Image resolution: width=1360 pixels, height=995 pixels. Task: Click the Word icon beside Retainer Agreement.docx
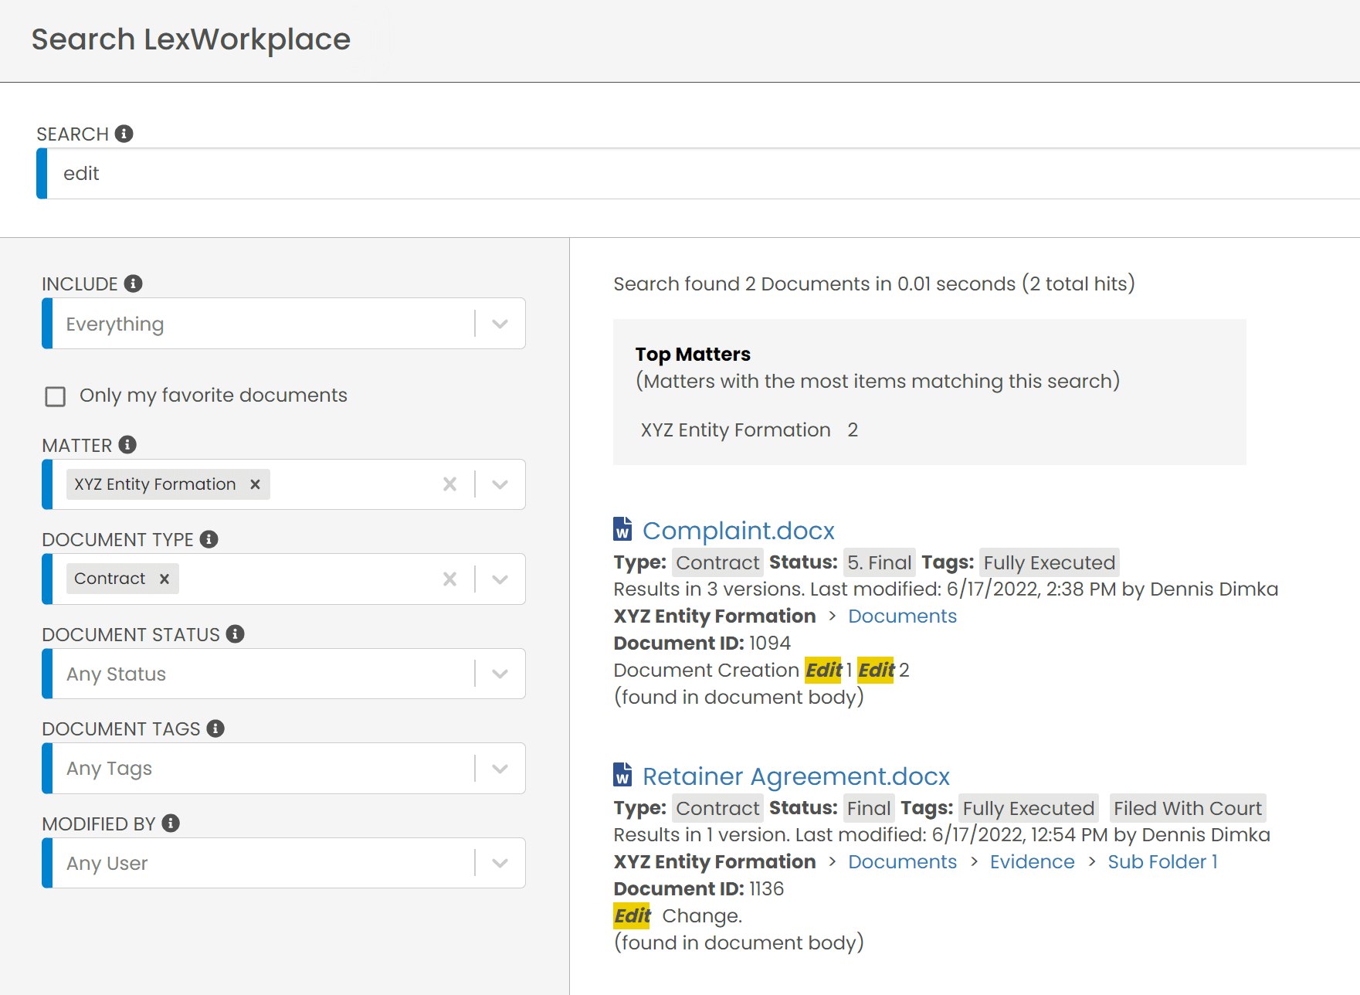pos(622,775)
